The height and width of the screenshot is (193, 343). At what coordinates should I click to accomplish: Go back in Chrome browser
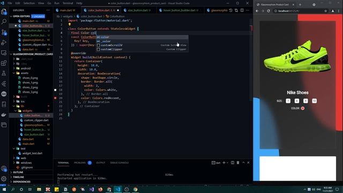(x=257, y=11)
